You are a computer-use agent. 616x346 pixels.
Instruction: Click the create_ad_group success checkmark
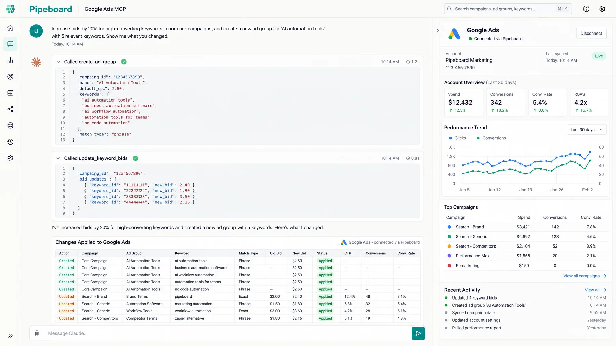tap(124, 62)
